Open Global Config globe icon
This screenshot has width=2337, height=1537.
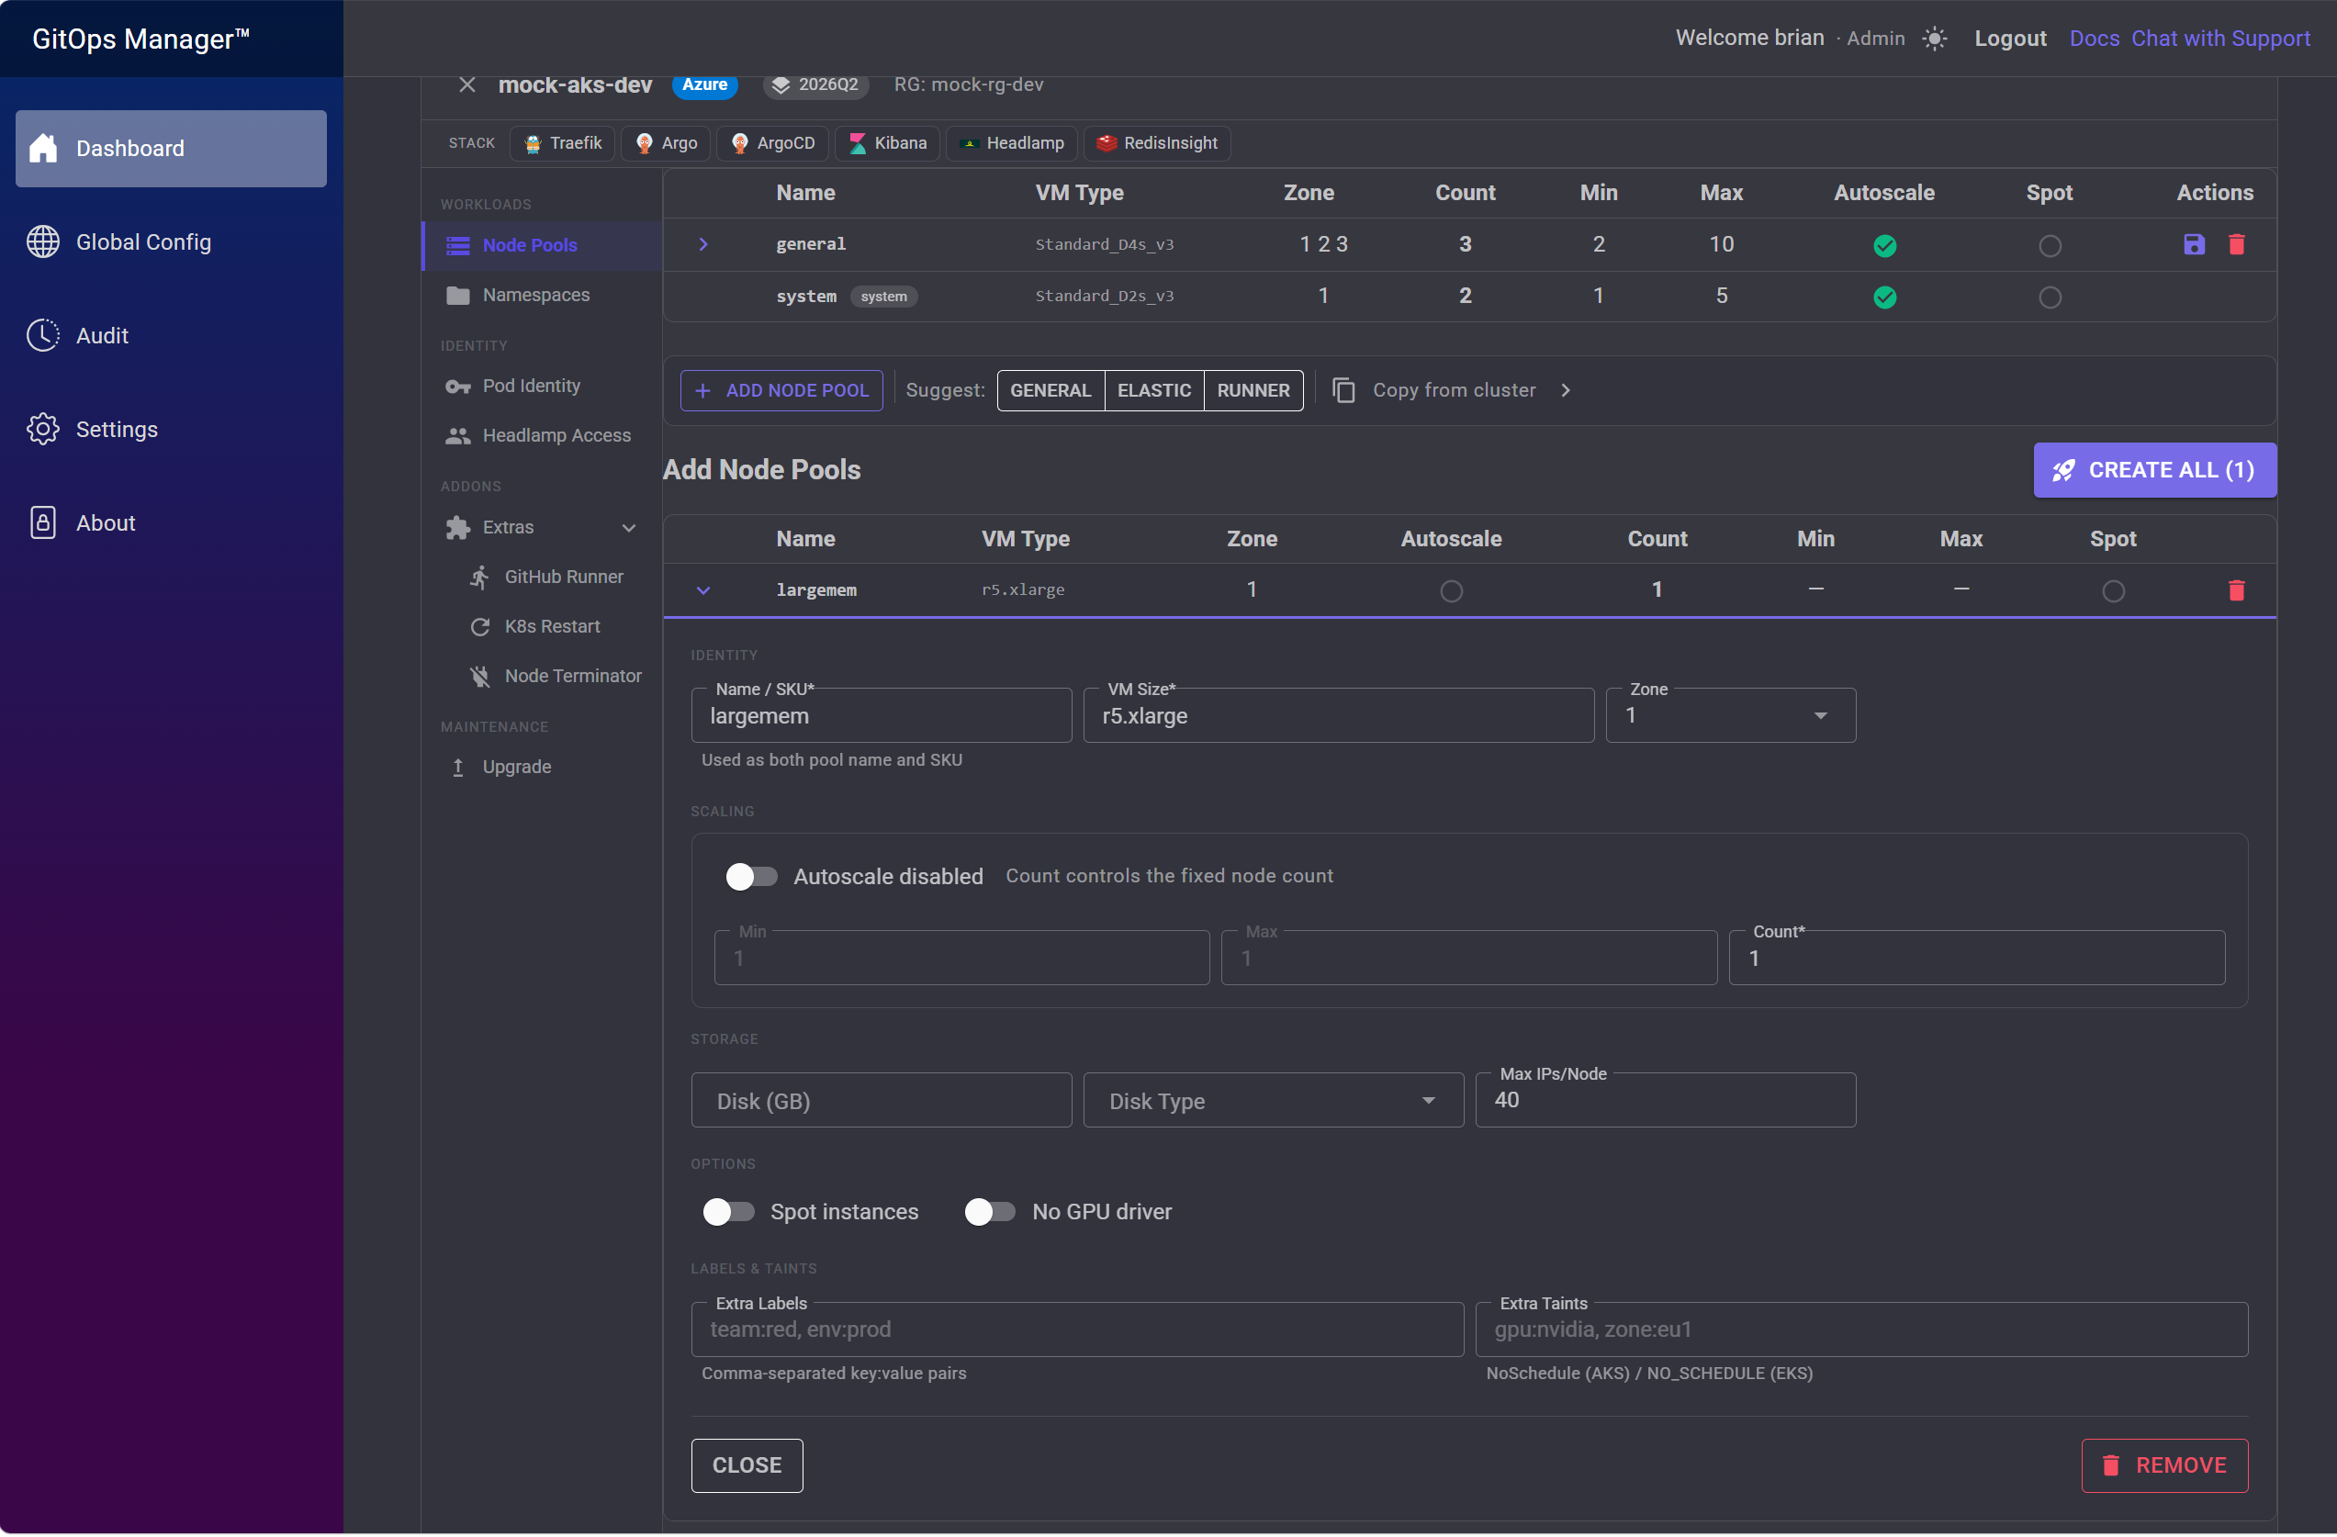tap(43, 241)
